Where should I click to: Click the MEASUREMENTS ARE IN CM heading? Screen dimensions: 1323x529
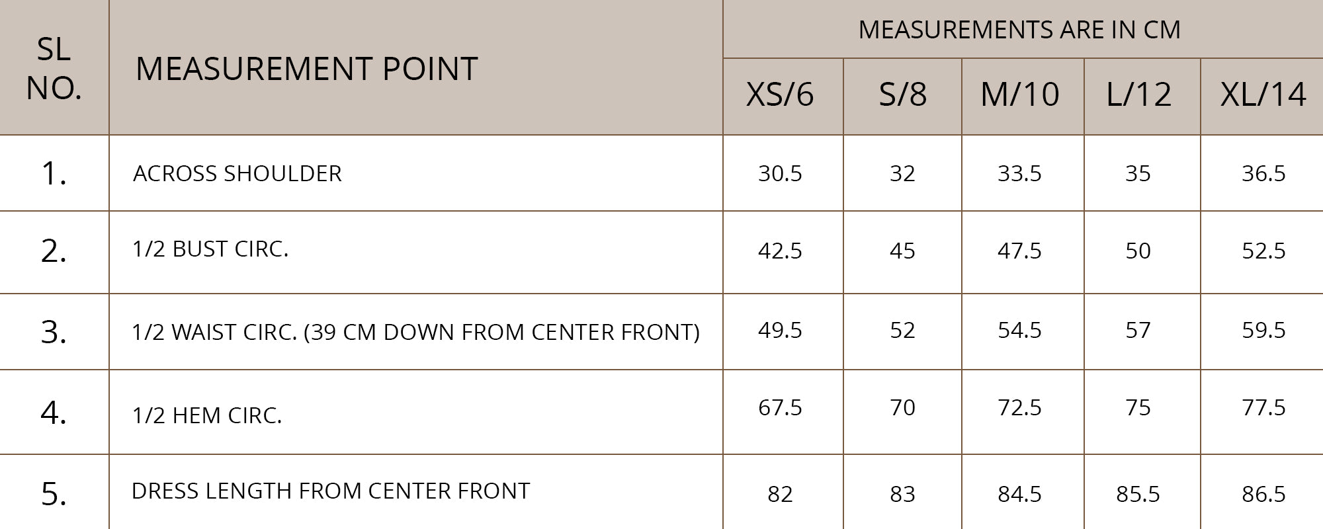click(1019, 30)
